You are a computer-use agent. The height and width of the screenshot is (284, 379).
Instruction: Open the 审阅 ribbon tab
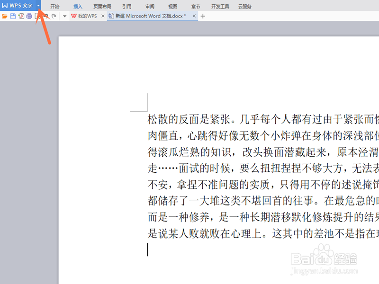[150, 7]
